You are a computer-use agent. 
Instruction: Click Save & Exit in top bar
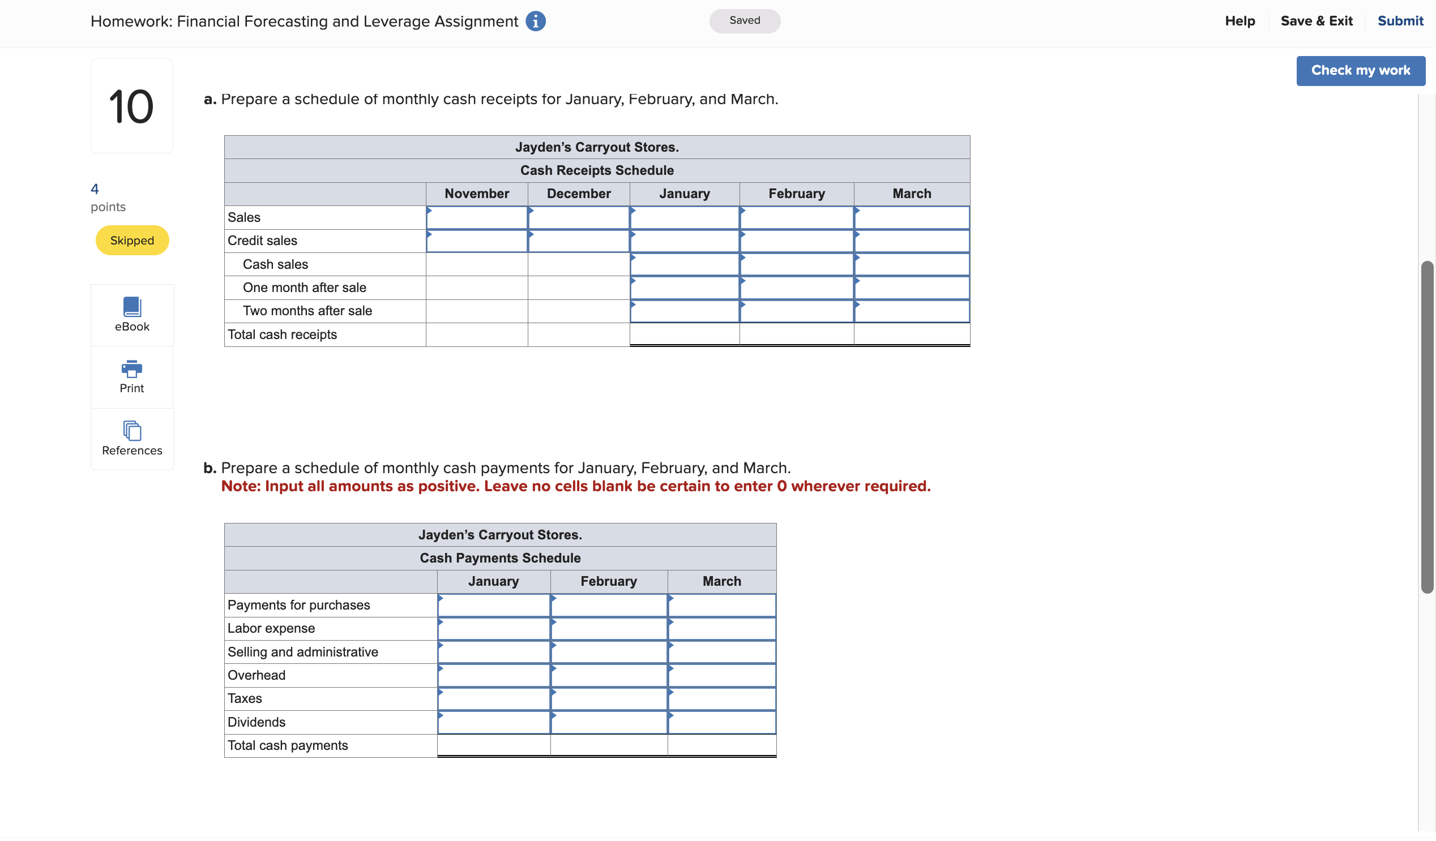point(1317,21)
